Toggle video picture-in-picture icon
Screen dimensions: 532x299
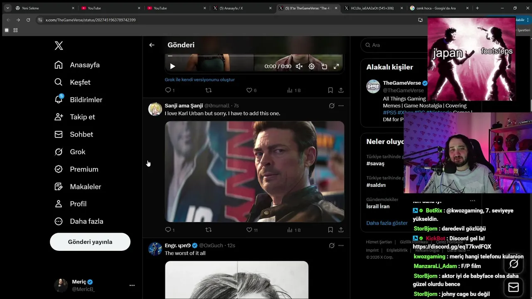click(x=324, y=66)
